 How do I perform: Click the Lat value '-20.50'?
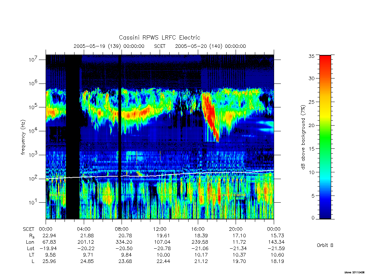[124, 249]
